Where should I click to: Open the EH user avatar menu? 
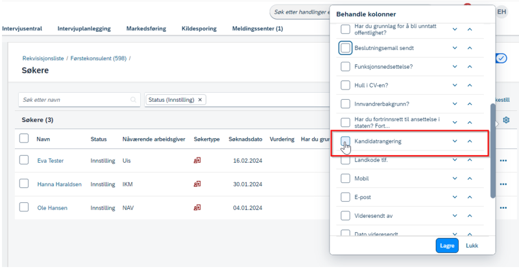tap(501, 12)
